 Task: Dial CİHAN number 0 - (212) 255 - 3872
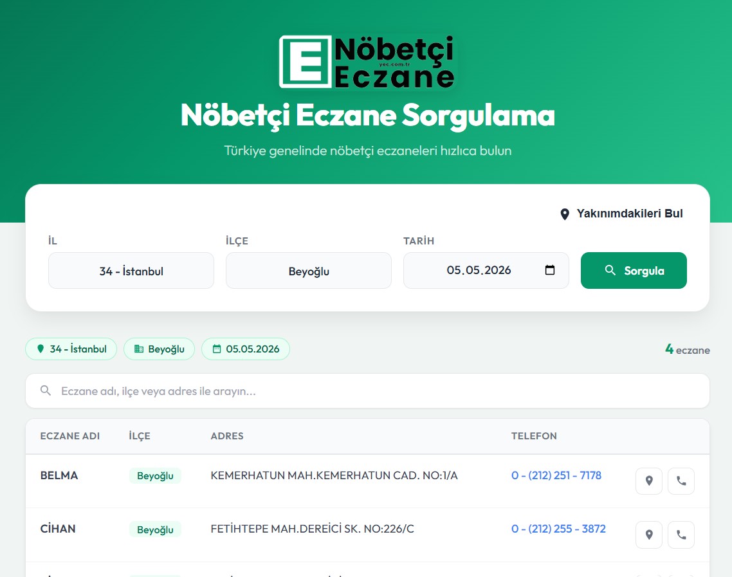pos(558,529)
